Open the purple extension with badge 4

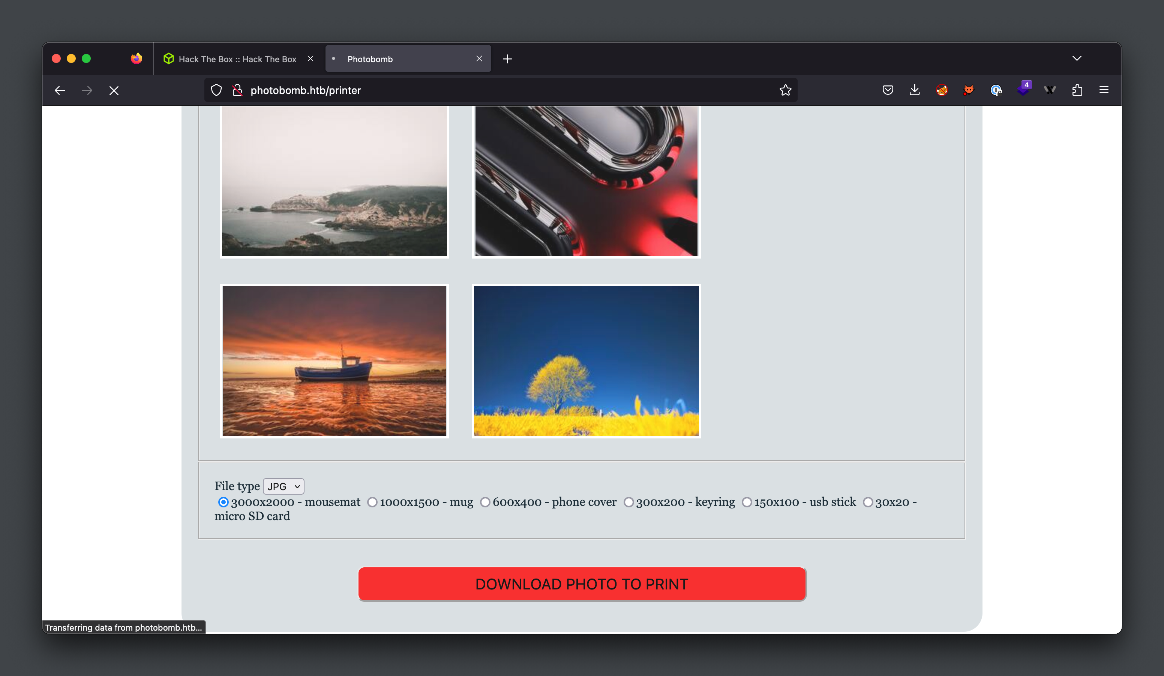(x=1024, y=88)
